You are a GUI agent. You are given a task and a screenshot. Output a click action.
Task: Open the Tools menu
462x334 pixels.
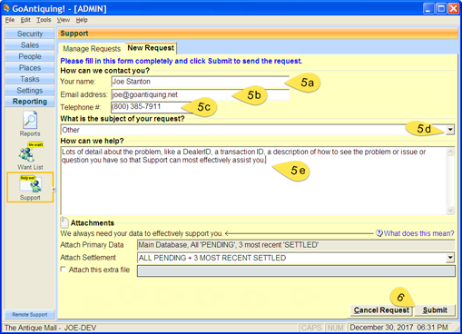click(x=44, y=20)
